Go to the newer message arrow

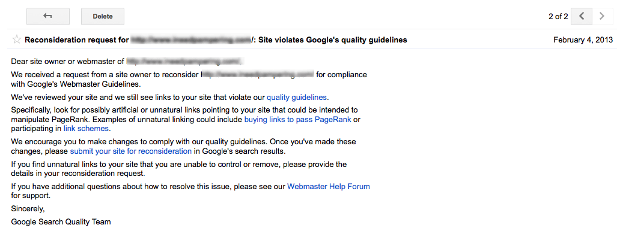pos(582,16)
